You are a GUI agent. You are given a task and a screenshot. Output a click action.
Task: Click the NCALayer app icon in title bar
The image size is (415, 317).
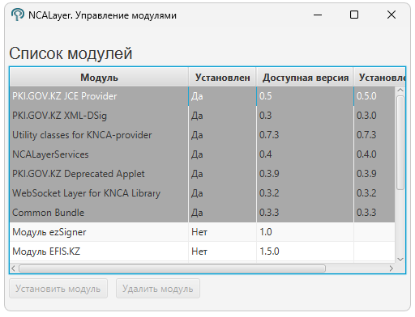18,15
